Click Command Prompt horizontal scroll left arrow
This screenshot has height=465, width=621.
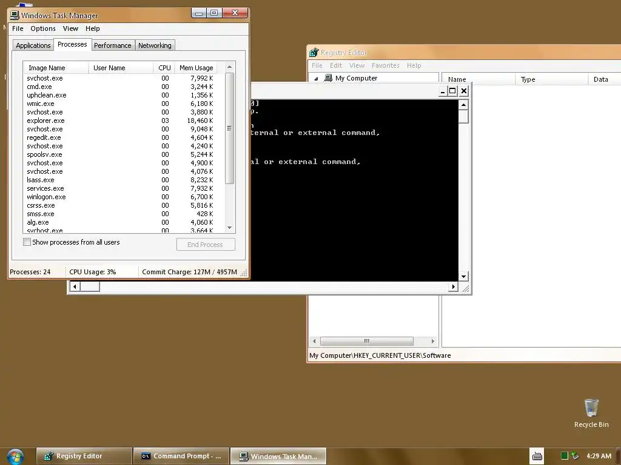pos(75,286)
